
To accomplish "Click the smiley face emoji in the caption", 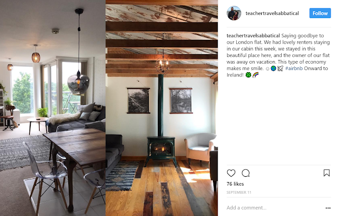I will click(267, 68).
